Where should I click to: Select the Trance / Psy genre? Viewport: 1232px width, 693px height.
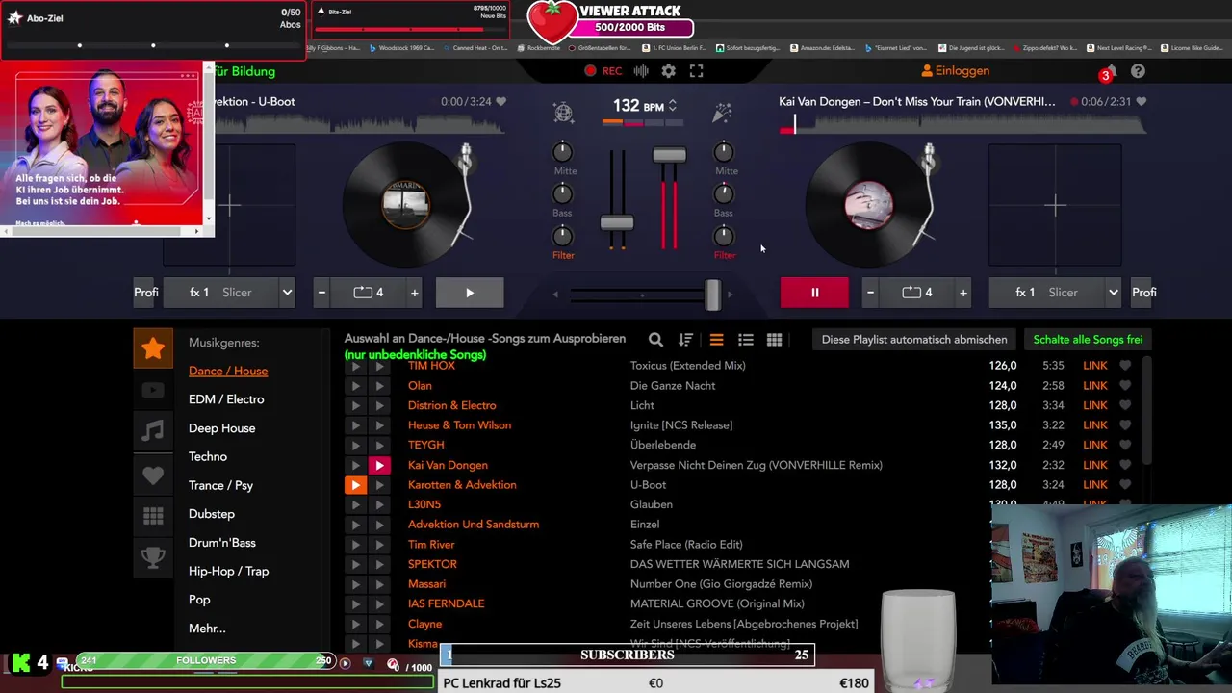coord(220,485)
